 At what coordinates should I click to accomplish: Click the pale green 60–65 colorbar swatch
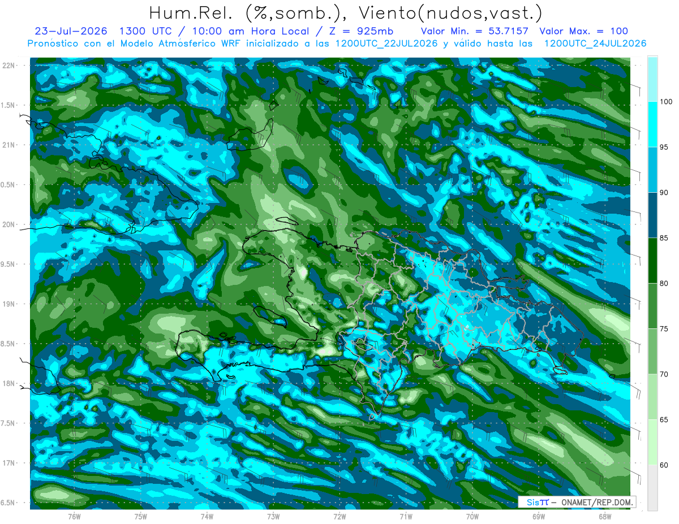[x=652, y=443]
